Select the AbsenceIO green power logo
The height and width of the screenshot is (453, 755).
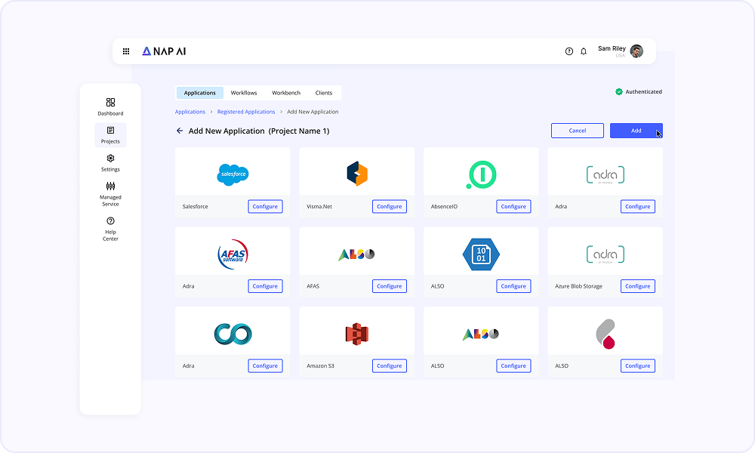[x=481, y=174]
